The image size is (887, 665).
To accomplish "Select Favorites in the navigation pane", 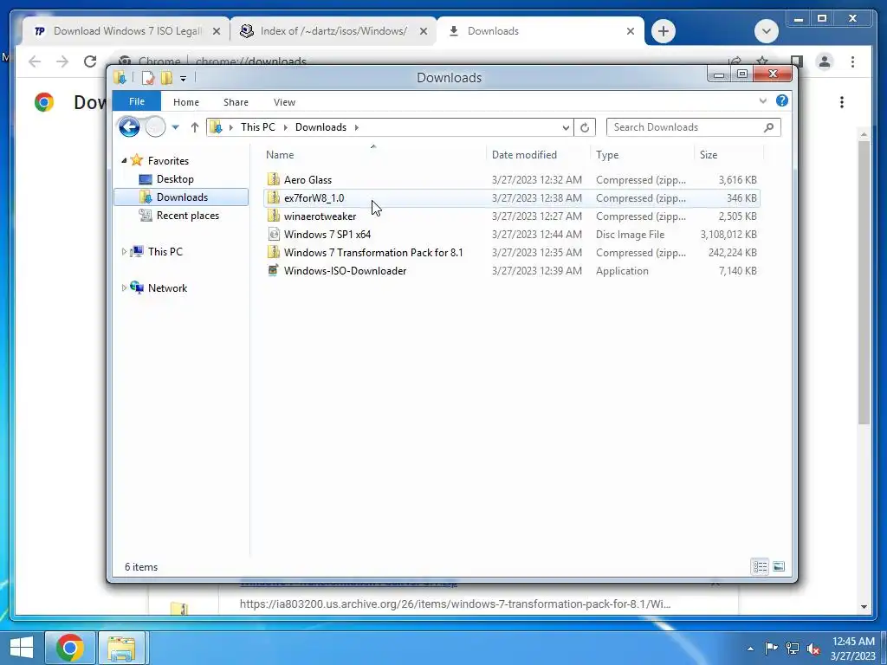I will click(x=168, y=160).
